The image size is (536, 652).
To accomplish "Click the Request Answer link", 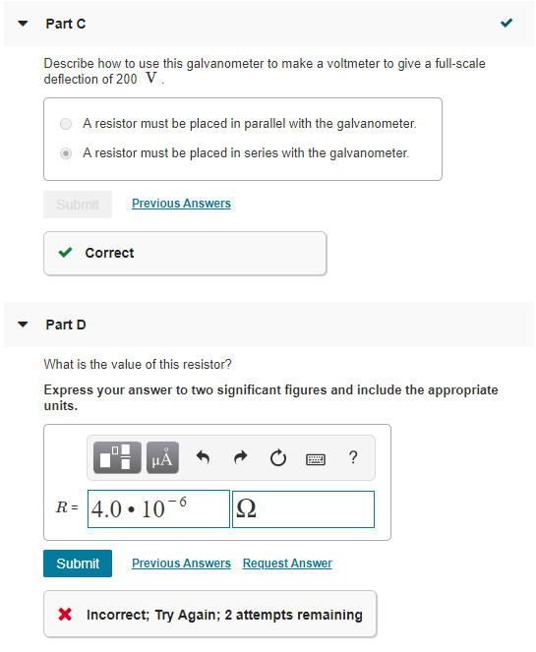I will [287, 563].
